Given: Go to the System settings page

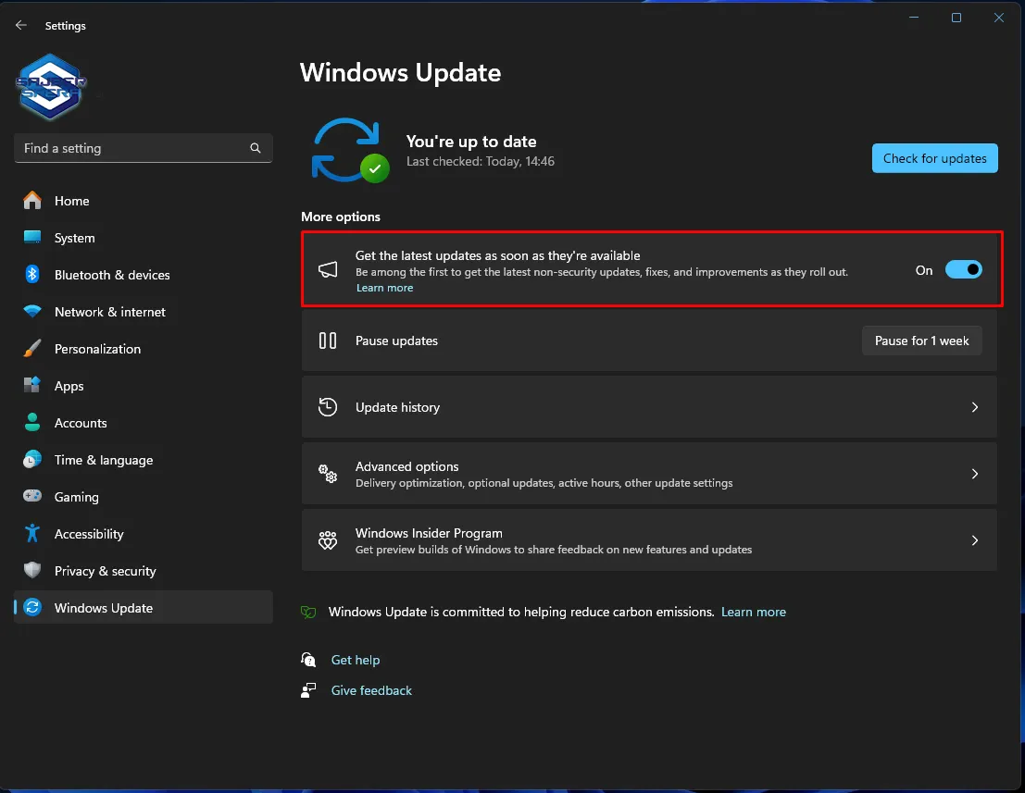Looking at the screenshot, I should pyautogui.click(x=74, y=238).
